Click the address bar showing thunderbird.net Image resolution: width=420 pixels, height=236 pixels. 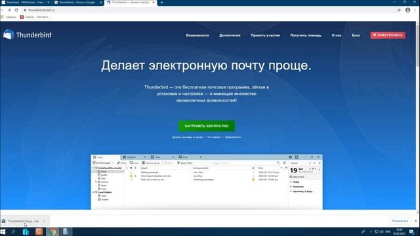pos(209,10)
